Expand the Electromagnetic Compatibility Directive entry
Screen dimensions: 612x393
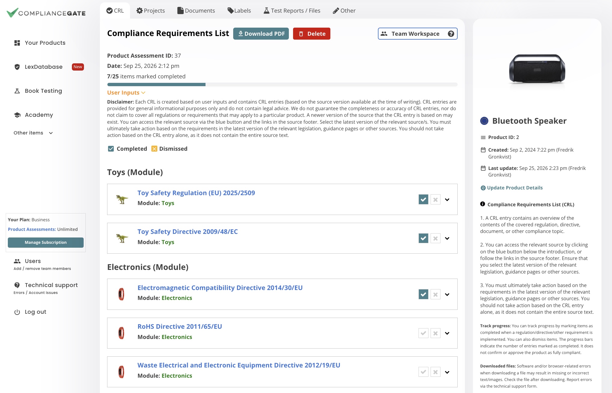click(x=447, y=295)
